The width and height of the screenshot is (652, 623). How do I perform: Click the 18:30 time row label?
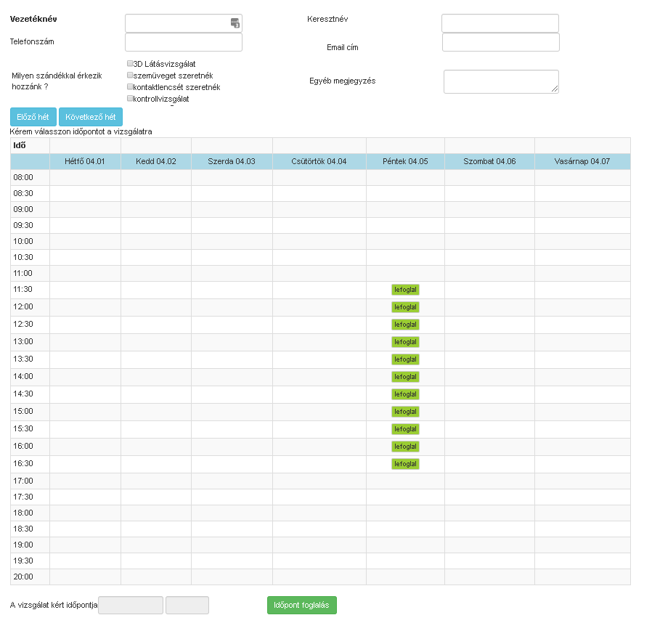(x=23, y=529)
